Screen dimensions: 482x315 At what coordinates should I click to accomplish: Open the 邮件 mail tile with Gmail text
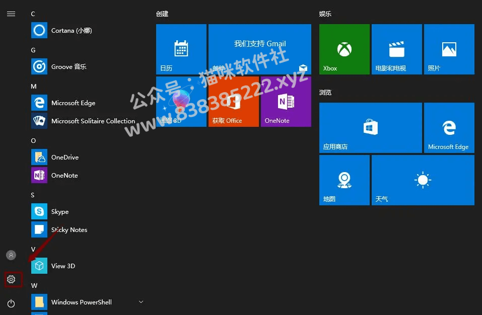(260, 49)
